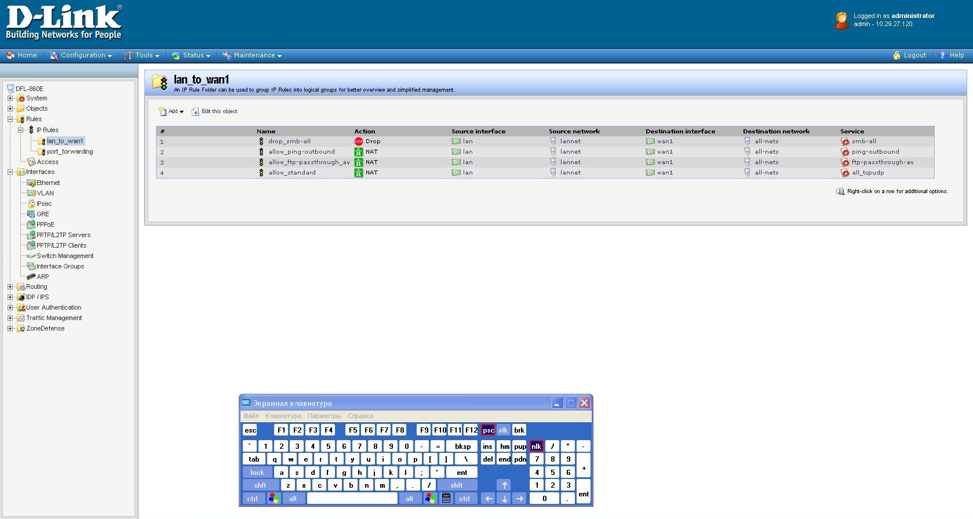Click the traffic light icon beside drop_smb-all
The width and height of the screenshot is (973, 519).
261,141
